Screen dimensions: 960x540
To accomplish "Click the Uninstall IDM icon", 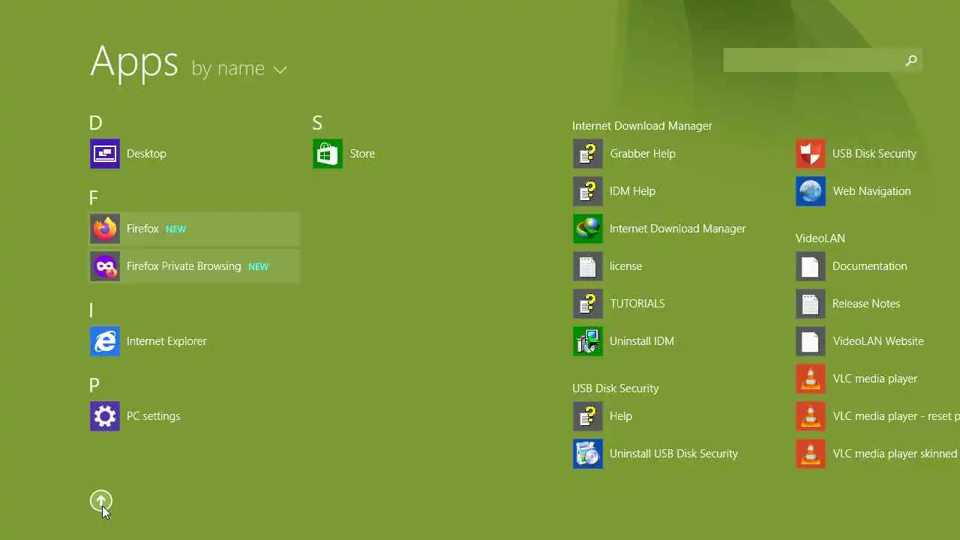I will tap(588, 341).
